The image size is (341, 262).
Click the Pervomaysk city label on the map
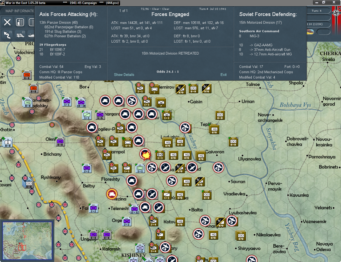[275, 186]
